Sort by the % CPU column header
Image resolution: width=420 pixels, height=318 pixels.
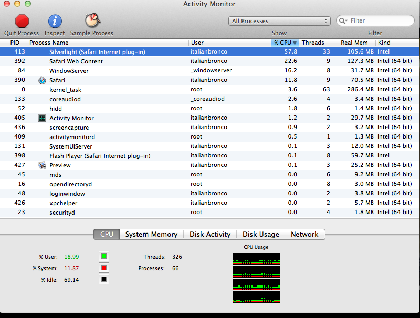point(285,43)
